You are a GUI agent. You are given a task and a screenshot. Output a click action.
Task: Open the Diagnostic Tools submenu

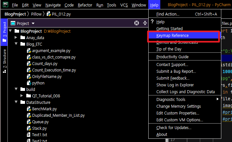coord(185,100)
